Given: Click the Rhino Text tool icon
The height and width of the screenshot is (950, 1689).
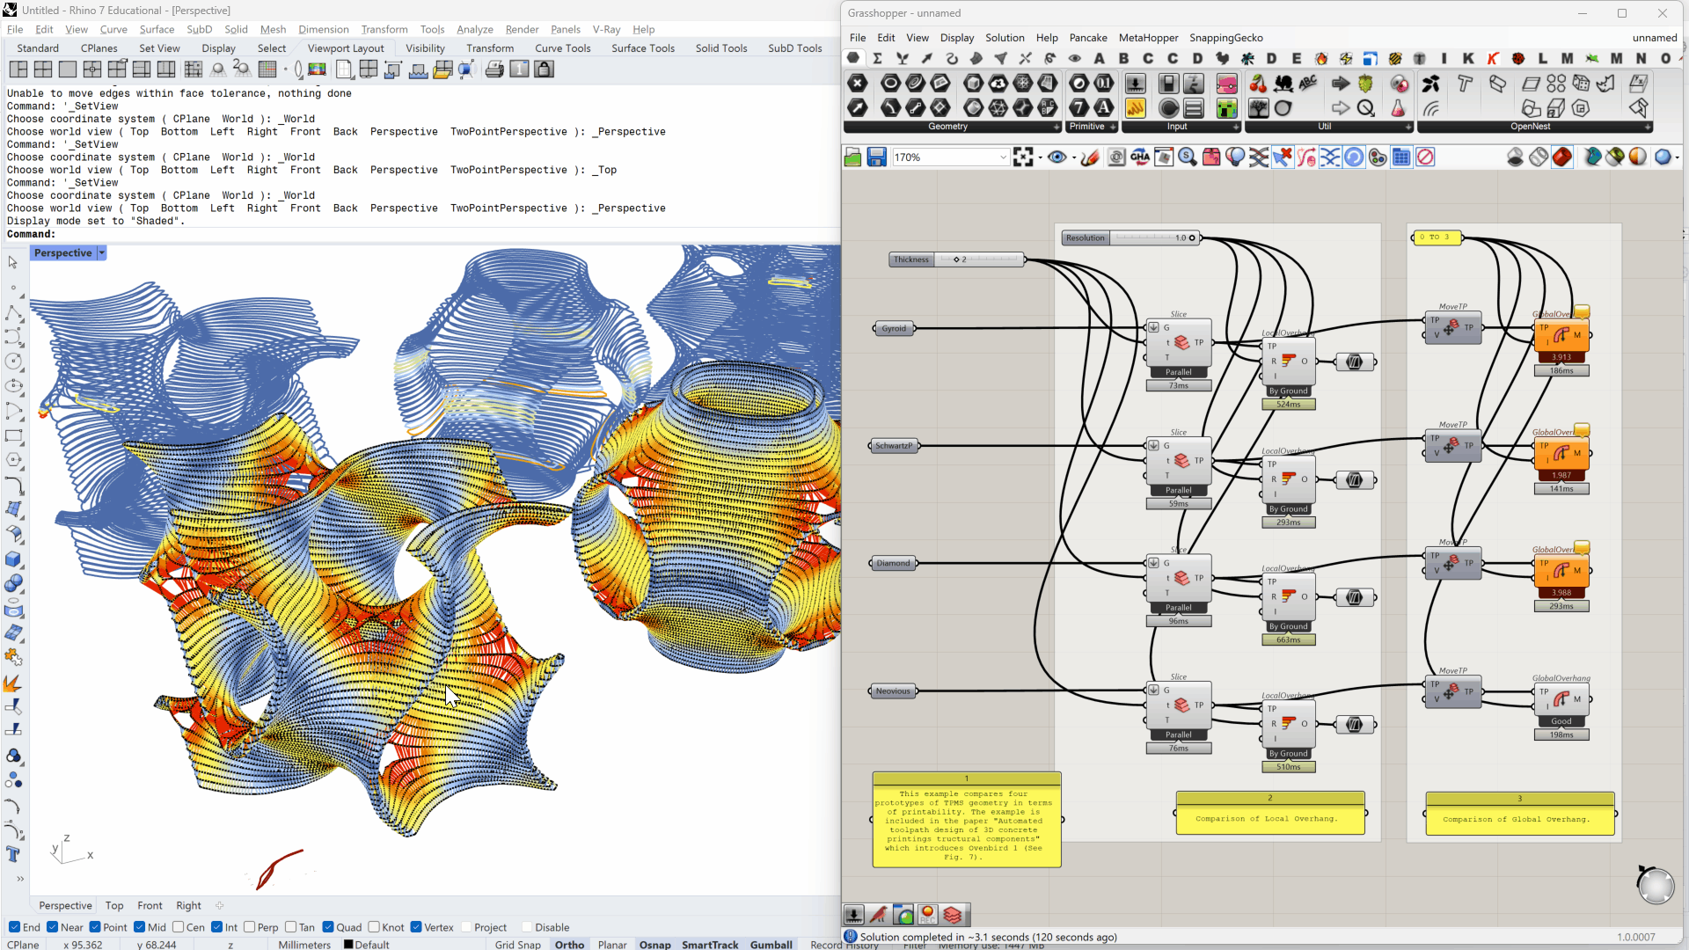Looking at the screenshot, I should (x=13, y=854).
